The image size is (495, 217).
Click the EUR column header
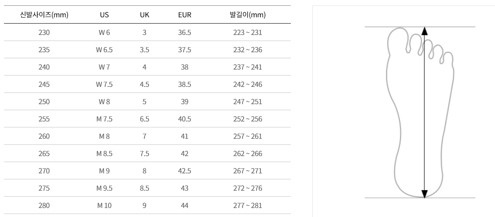point(185,15)
